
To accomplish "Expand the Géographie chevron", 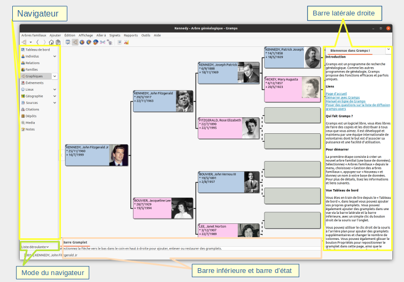I will pyautogui.click(x=55, y=96).
